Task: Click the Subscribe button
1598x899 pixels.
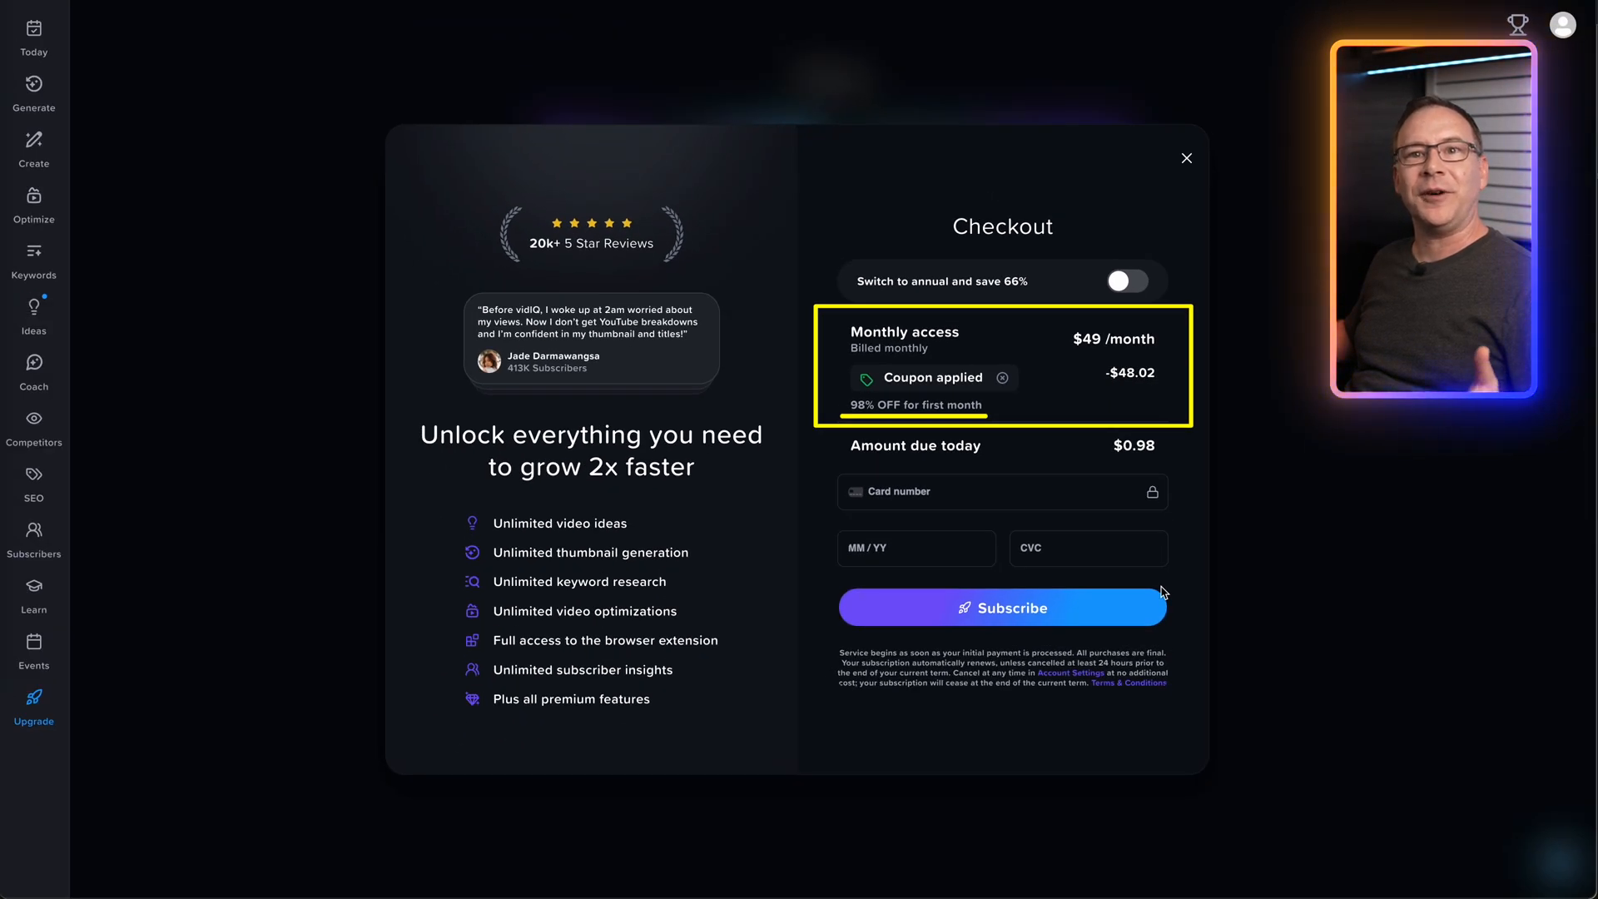Action: pyautogui.click(x=1002, y=607)
